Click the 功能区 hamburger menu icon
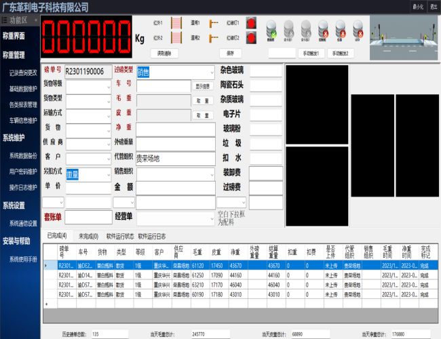The image size is (441, 339). [x=5, y=21]
